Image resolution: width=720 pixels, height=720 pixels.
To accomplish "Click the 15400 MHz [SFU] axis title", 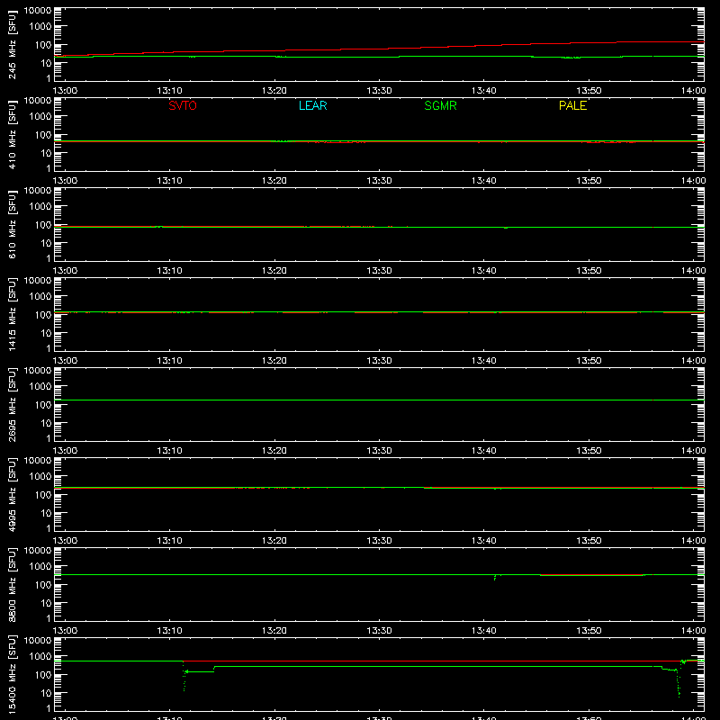I will [13, 674].
